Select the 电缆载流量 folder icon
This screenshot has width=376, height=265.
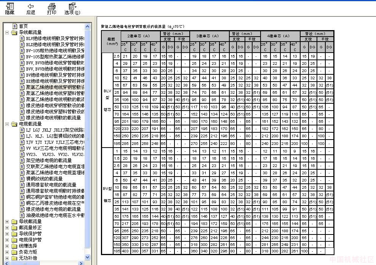[14, 124]
